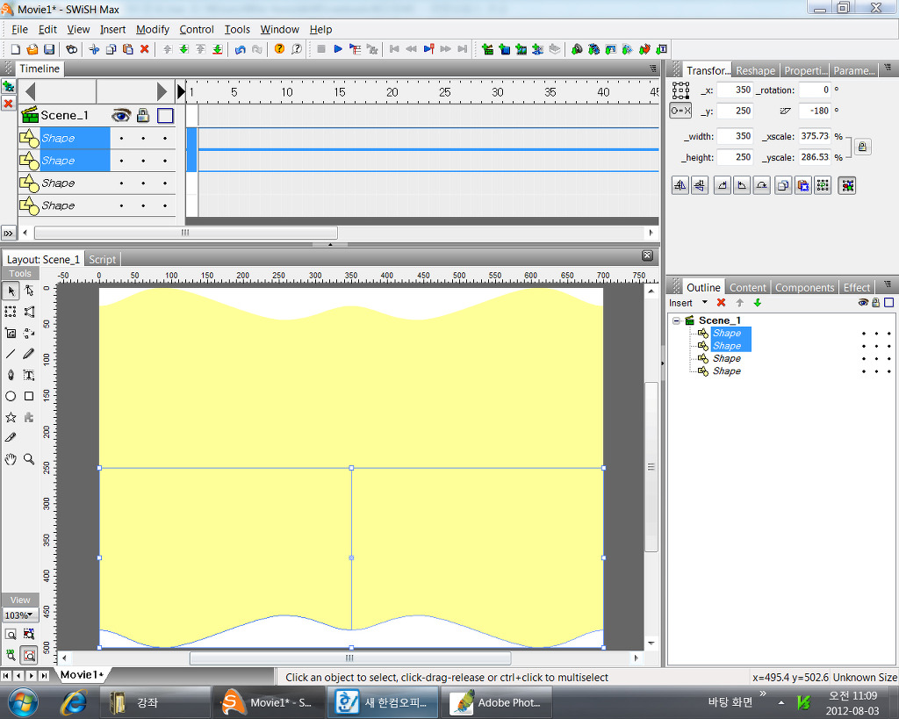Click the Add Scene icon beside timeline
The width and height of the screenshot is (899, 719).
point(9,87)
